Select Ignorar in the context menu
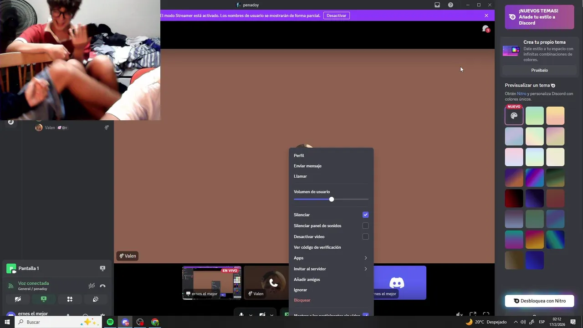 (x=331, y=290)
